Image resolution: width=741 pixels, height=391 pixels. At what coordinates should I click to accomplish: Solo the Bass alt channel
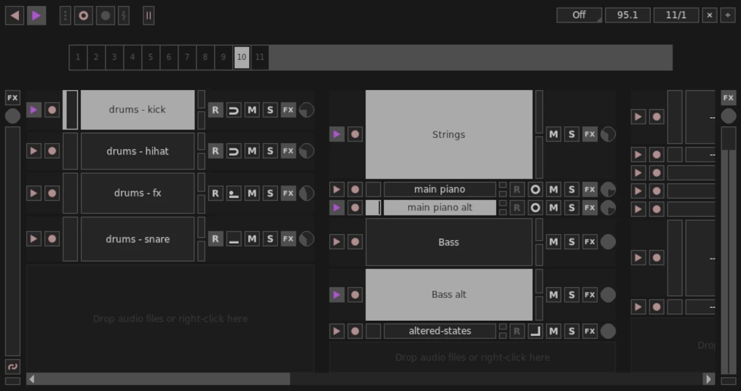571,294
